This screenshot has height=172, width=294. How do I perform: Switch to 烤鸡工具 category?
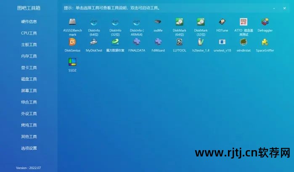click(x=29, y=125)
